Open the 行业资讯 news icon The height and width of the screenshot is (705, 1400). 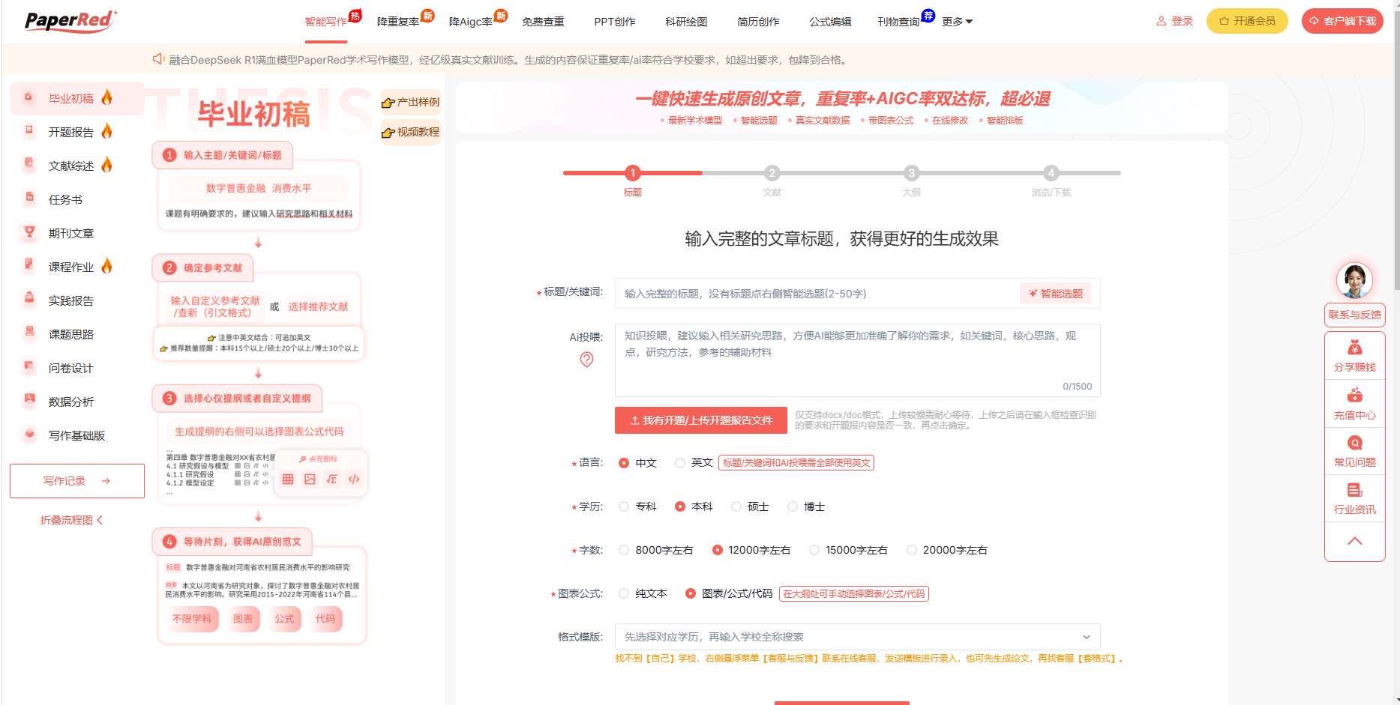pyautogui.click(x=1354, y=491)
